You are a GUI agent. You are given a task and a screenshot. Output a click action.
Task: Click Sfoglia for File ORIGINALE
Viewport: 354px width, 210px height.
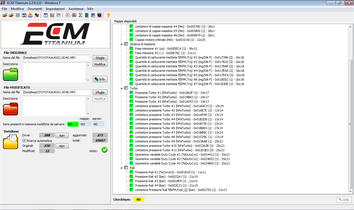click(x=100, y=58)
